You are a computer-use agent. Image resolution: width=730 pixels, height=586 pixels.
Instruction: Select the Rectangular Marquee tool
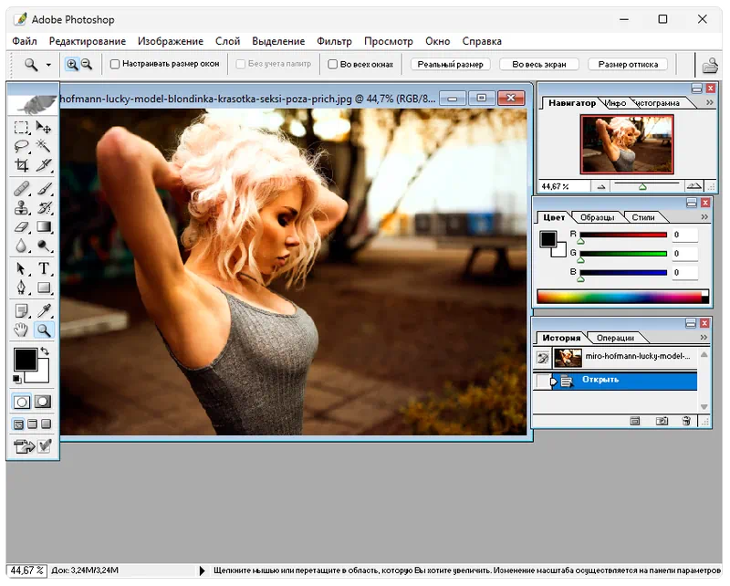pyautogui.click(x=21, y=127)
